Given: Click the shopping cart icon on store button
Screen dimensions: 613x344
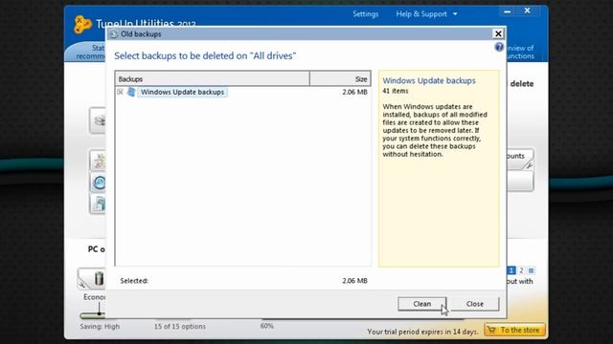Looking at the screenshot, I should [x=491, y=330].
